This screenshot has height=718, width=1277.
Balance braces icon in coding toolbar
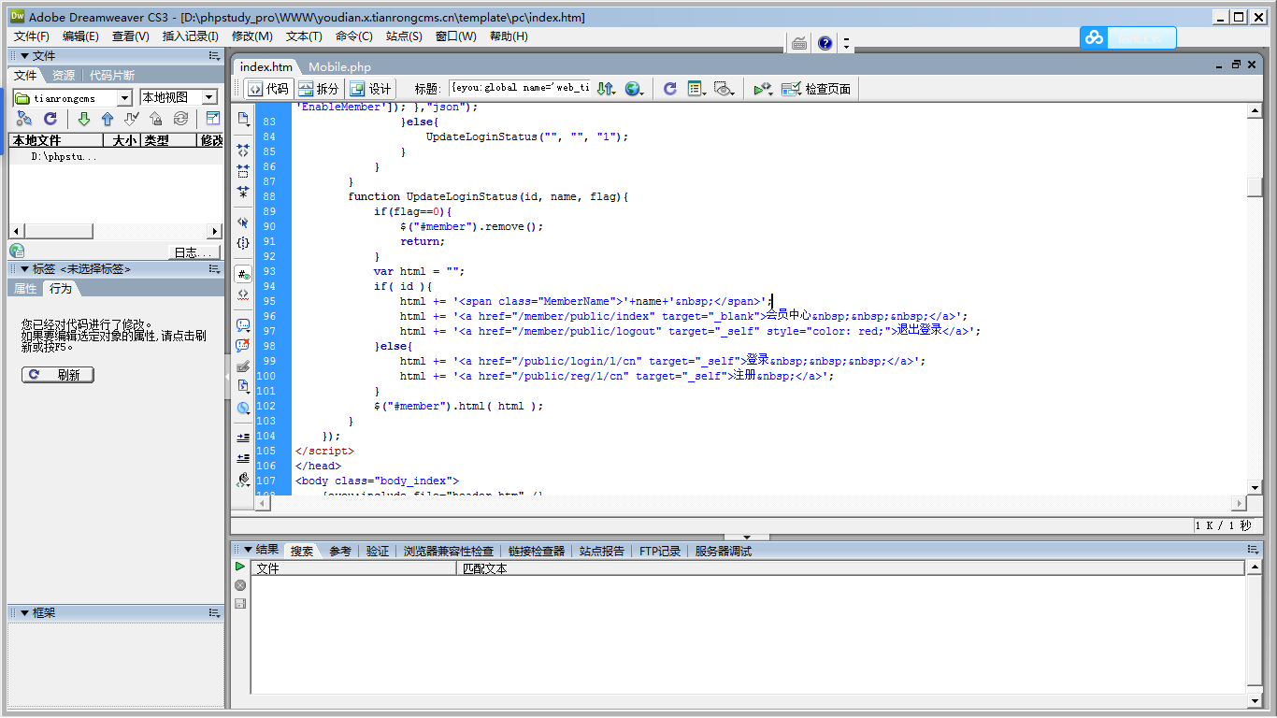[243, 243]
